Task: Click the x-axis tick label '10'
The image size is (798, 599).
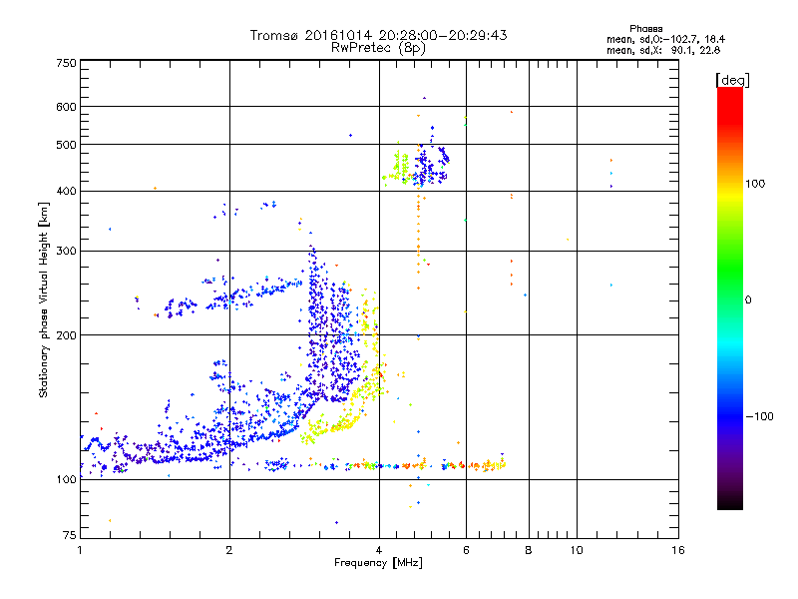Action: [577, 550]
